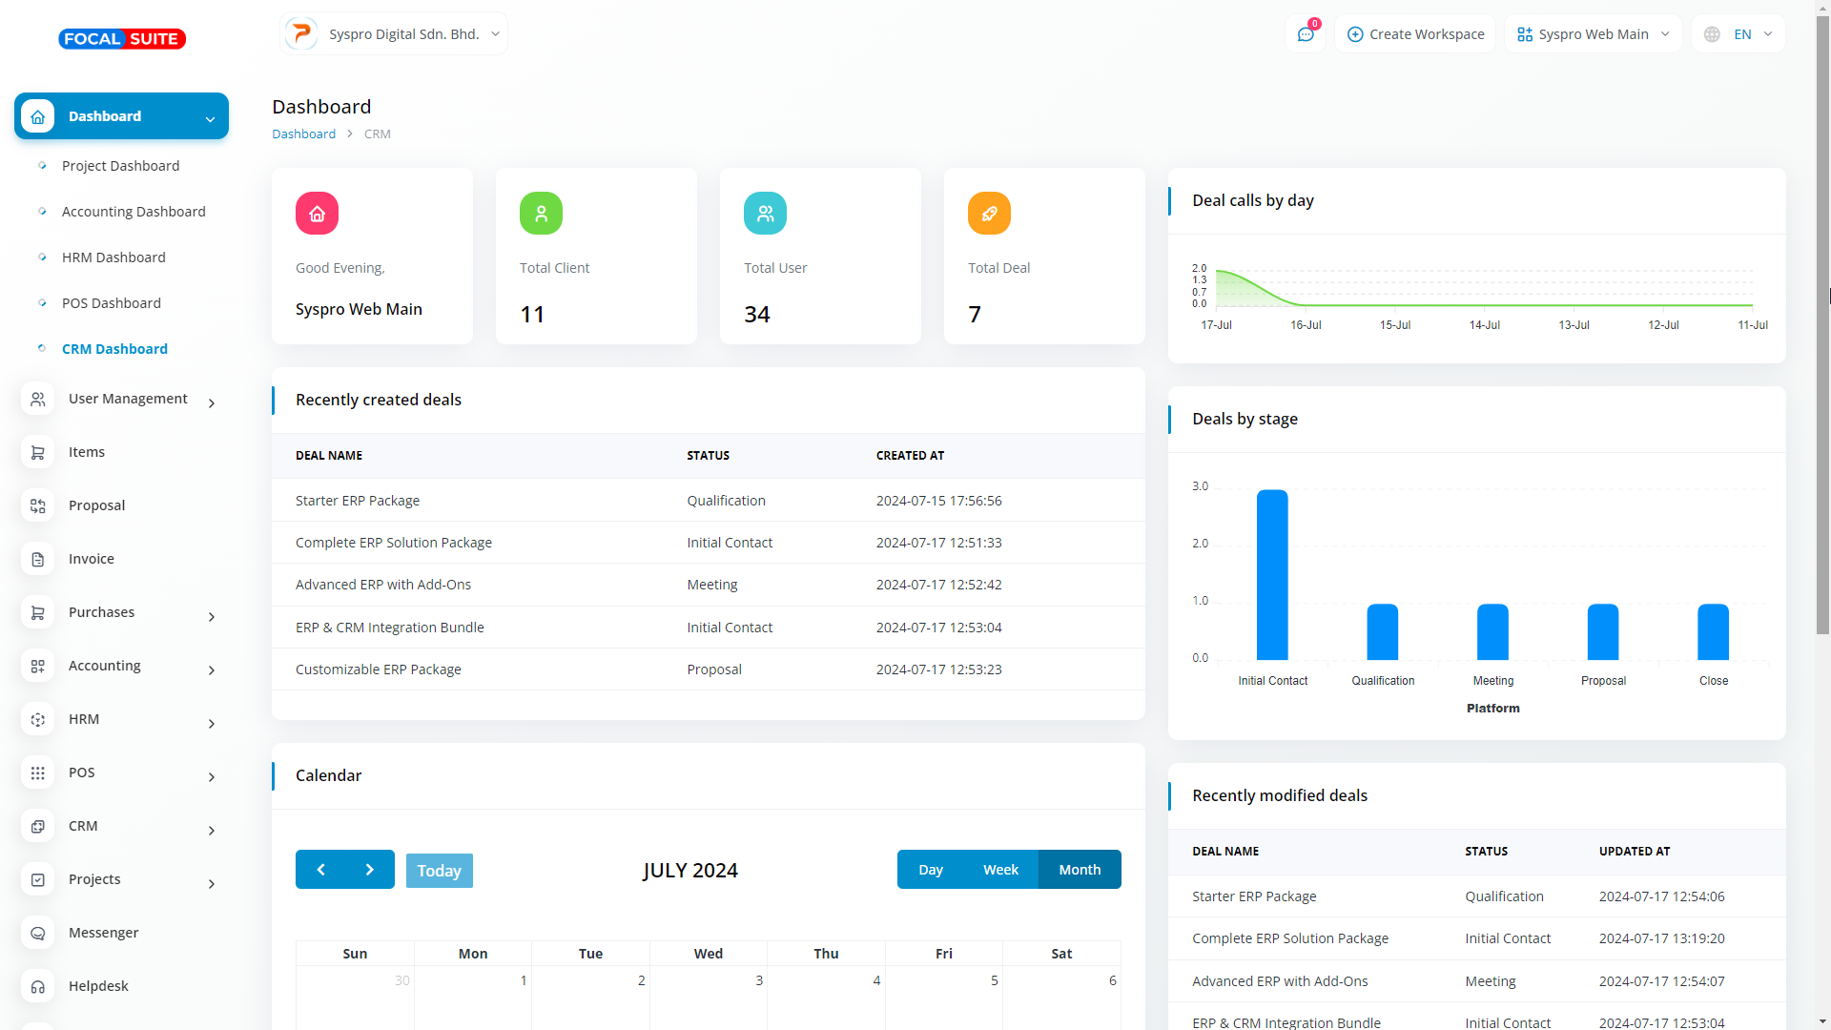Switch calendar to Week view
Image resolution: width=1831 pixels, height=1030 pixels.
(x=1000, y=870)
